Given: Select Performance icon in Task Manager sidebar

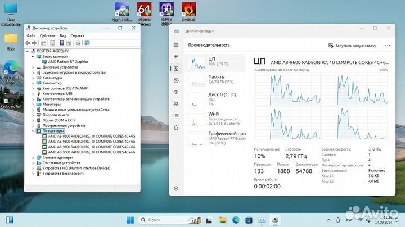Looking at the screenshot, I should point(176,69).
